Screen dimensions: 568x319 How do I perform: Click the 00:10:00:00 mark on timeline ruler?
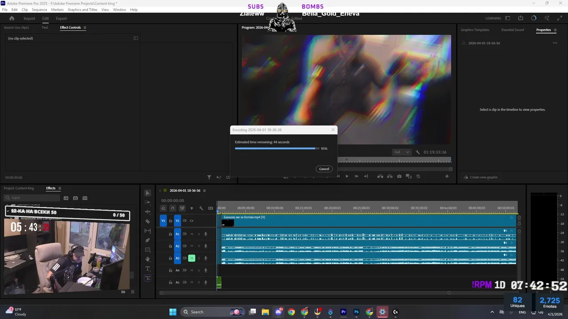tap(275, 208)
